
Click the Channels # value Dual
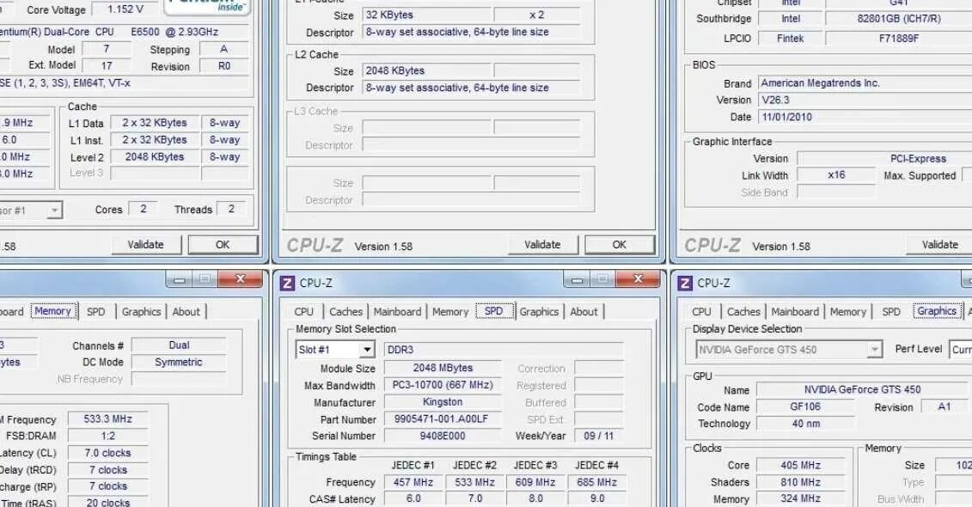[179, 345]
